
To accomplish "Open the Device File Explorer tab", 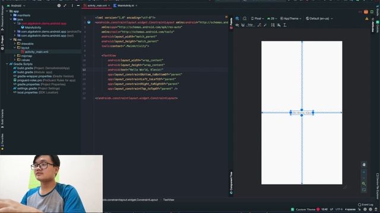I will click(378, 186).
